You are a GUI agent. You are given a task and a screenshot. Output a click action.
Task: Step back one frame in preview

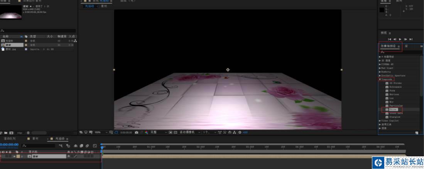tap(395, 39)
